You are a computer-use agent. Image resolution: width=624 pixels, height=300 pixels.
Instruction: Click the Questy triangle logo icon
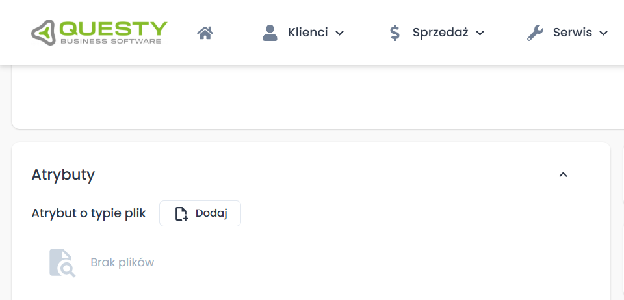click(44, 32)
